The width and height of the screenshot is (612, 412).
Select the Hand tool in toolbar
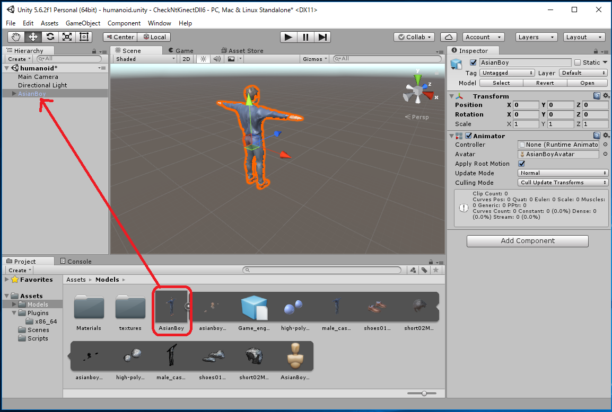click(16, 37)
